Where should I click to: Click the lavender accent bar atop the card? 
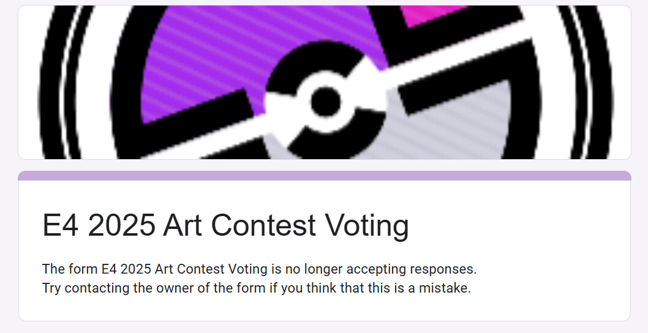pos(325,176)
